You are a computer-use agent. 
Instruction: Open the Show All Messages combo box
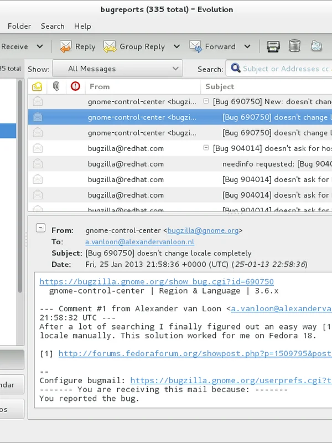(x=117, y=69)
